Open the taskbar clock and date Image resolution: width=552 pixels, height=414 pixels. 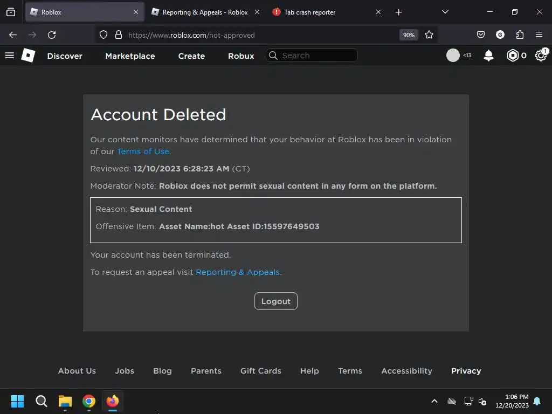pyautogui.click(x=512, y=401)
